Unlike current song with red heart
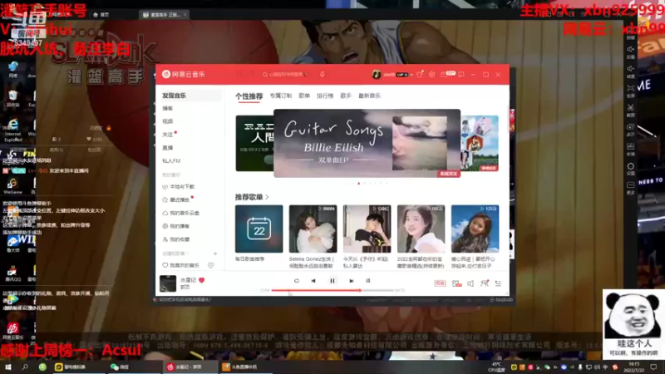 (x=201, y=280)
